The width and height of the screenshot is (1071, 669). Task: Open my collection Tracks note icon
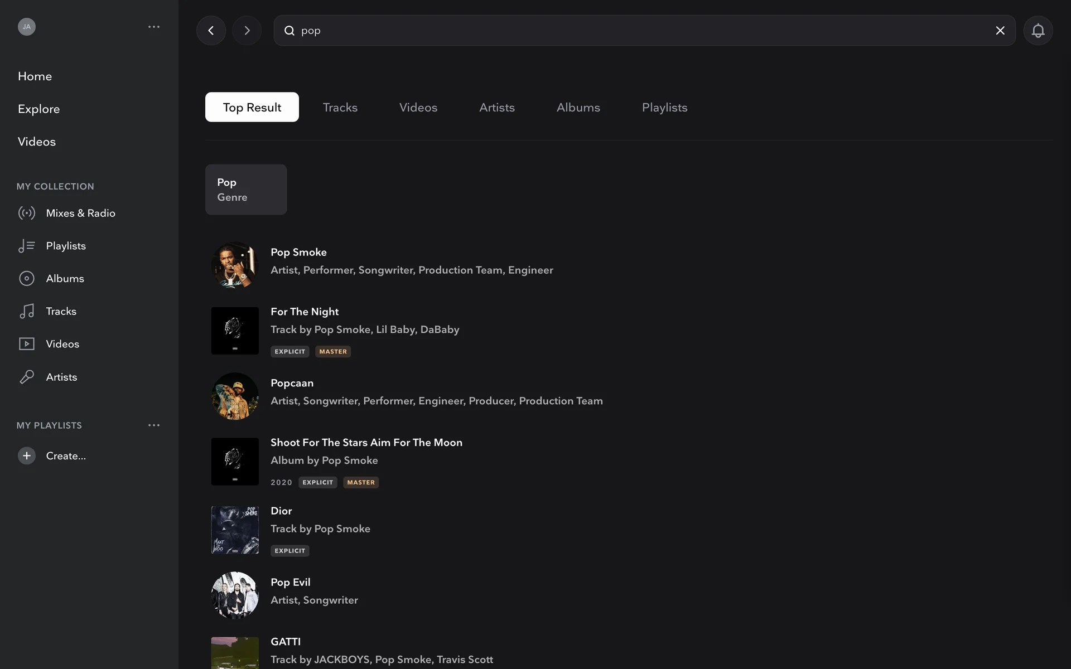[x=27, y=311]
